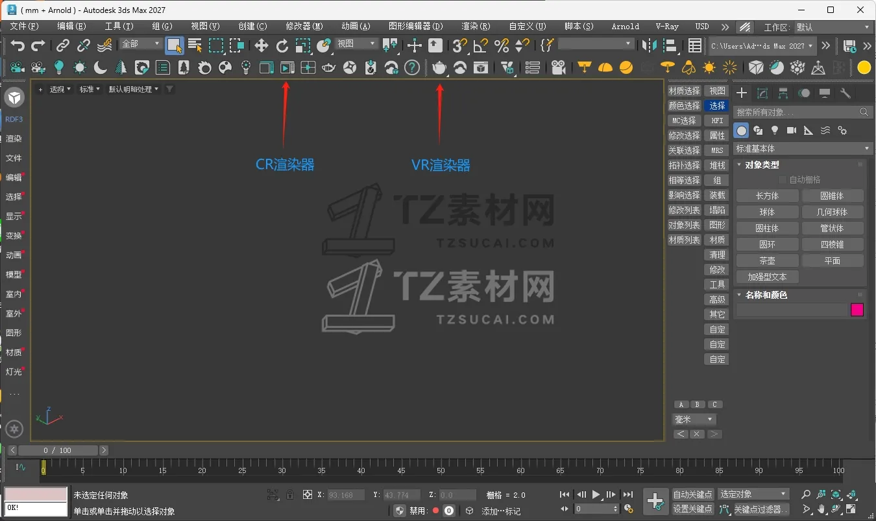Open the 全部 selection filter dropdown
The height and width of the screenshot is (521, 876).
click(x=141, y=43)
